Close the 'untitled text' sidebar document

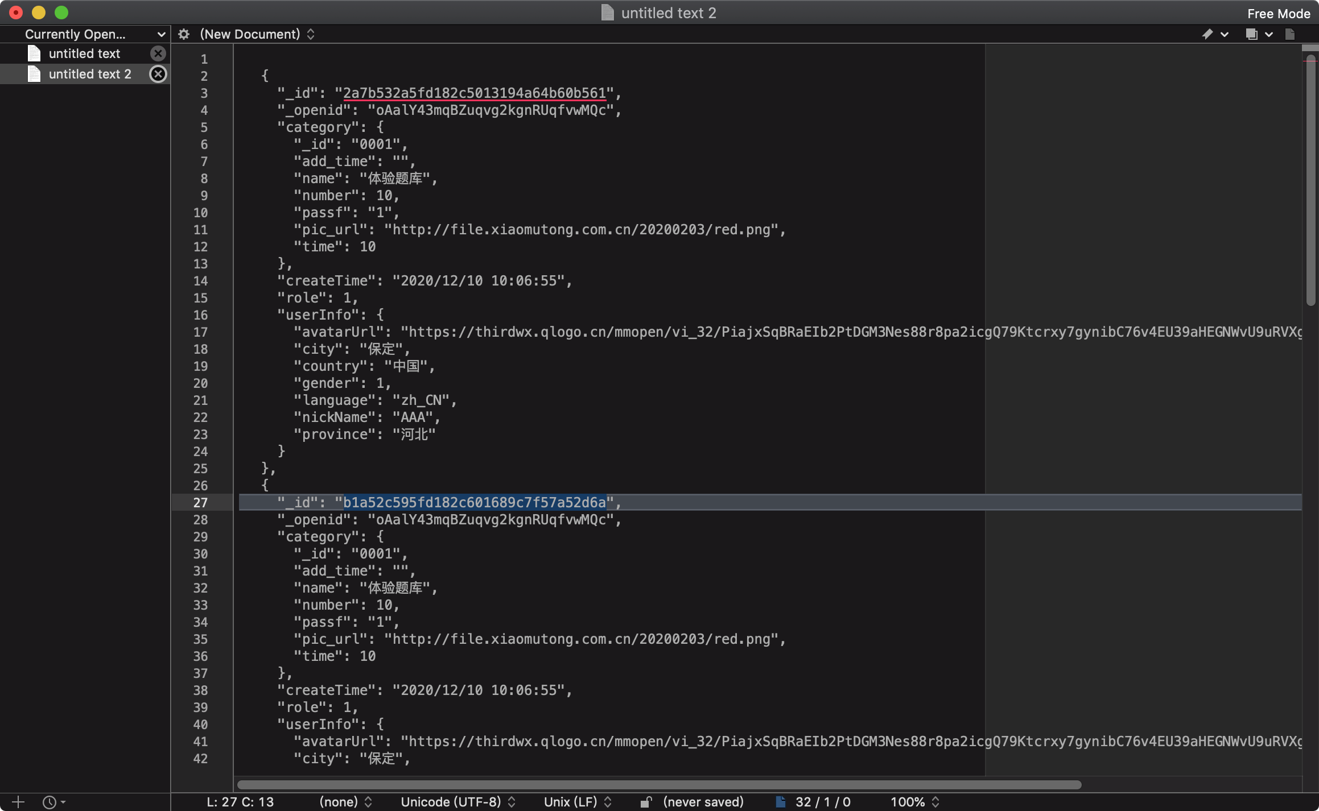click(x=158, y=53)
